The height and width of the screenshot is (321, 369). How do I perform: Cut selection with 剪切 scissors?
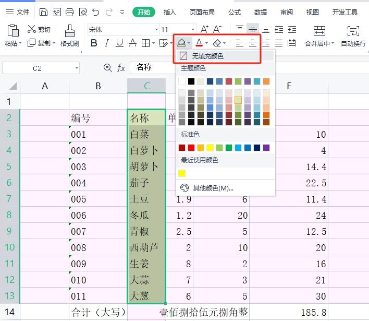(39, 29)
